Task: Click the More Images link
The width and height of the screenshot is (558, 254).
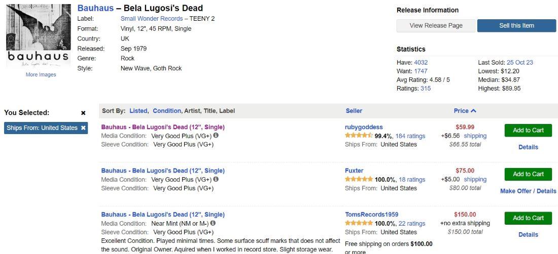Action: (41, 74)
